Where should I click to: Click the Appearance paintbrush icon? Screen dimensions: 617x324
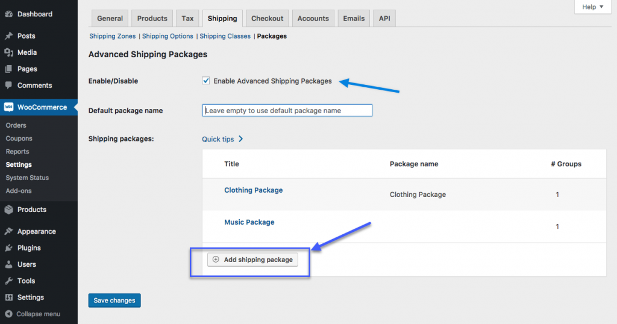[x=8, y=231]
